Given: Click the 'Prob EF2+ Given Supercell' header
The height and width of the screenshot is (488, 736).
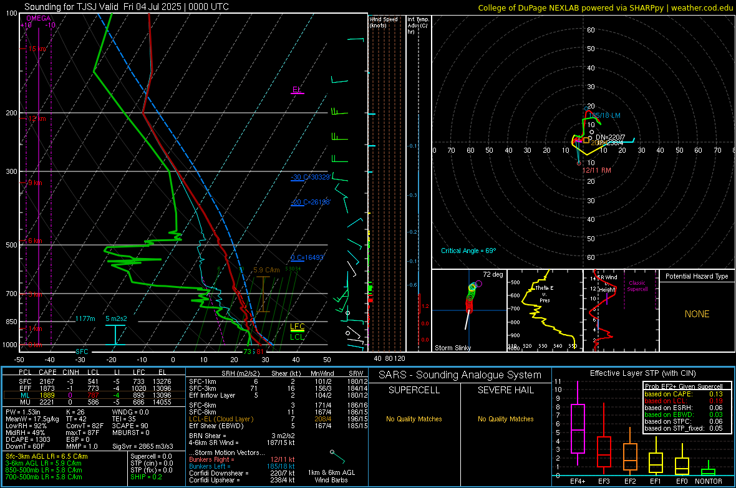Looking at the screenshot, I should point(683,386).
